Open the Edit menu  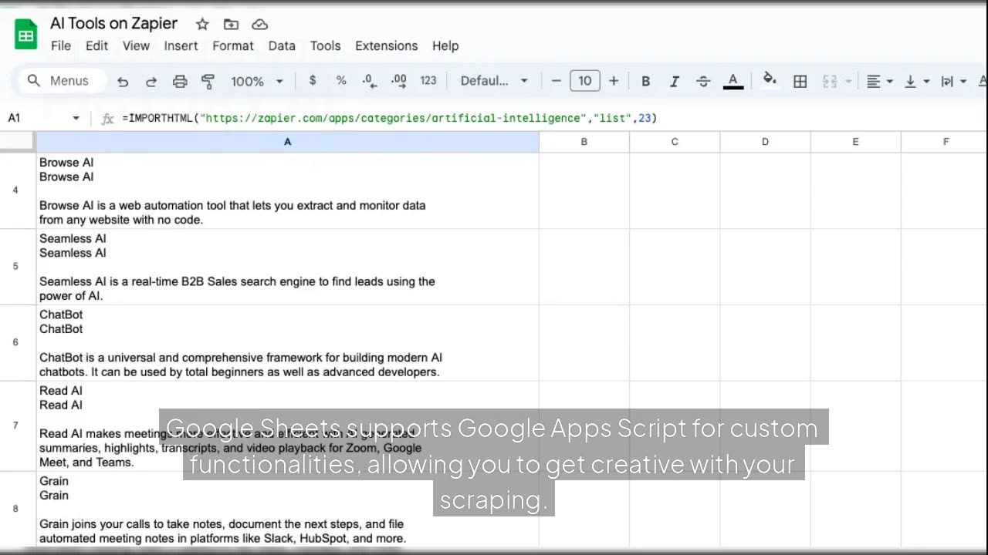pyautogui.click(x=96, y=45)
